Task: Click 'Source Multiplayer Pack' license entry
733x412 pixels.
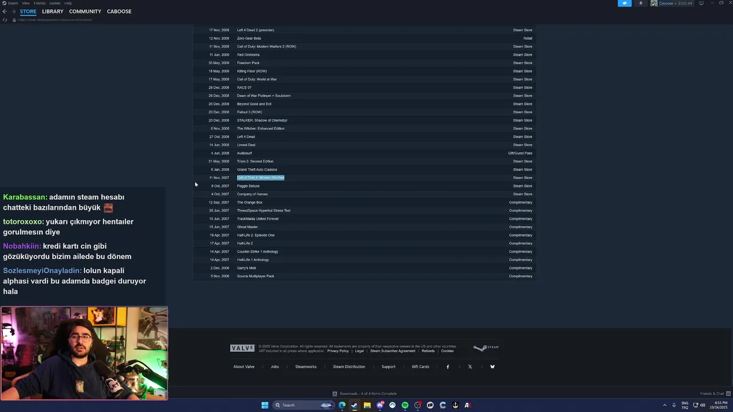Action: click(x=255, y=276)
